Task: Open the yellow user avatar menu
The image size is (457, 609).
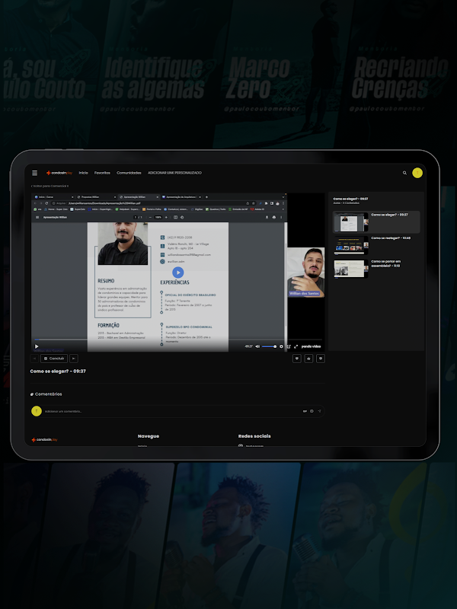Action: coord(417,173)
